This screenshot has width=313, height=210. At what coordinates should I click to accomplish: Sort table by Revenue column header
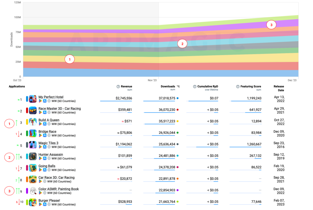pyautogui.click(x=126, y=87)
